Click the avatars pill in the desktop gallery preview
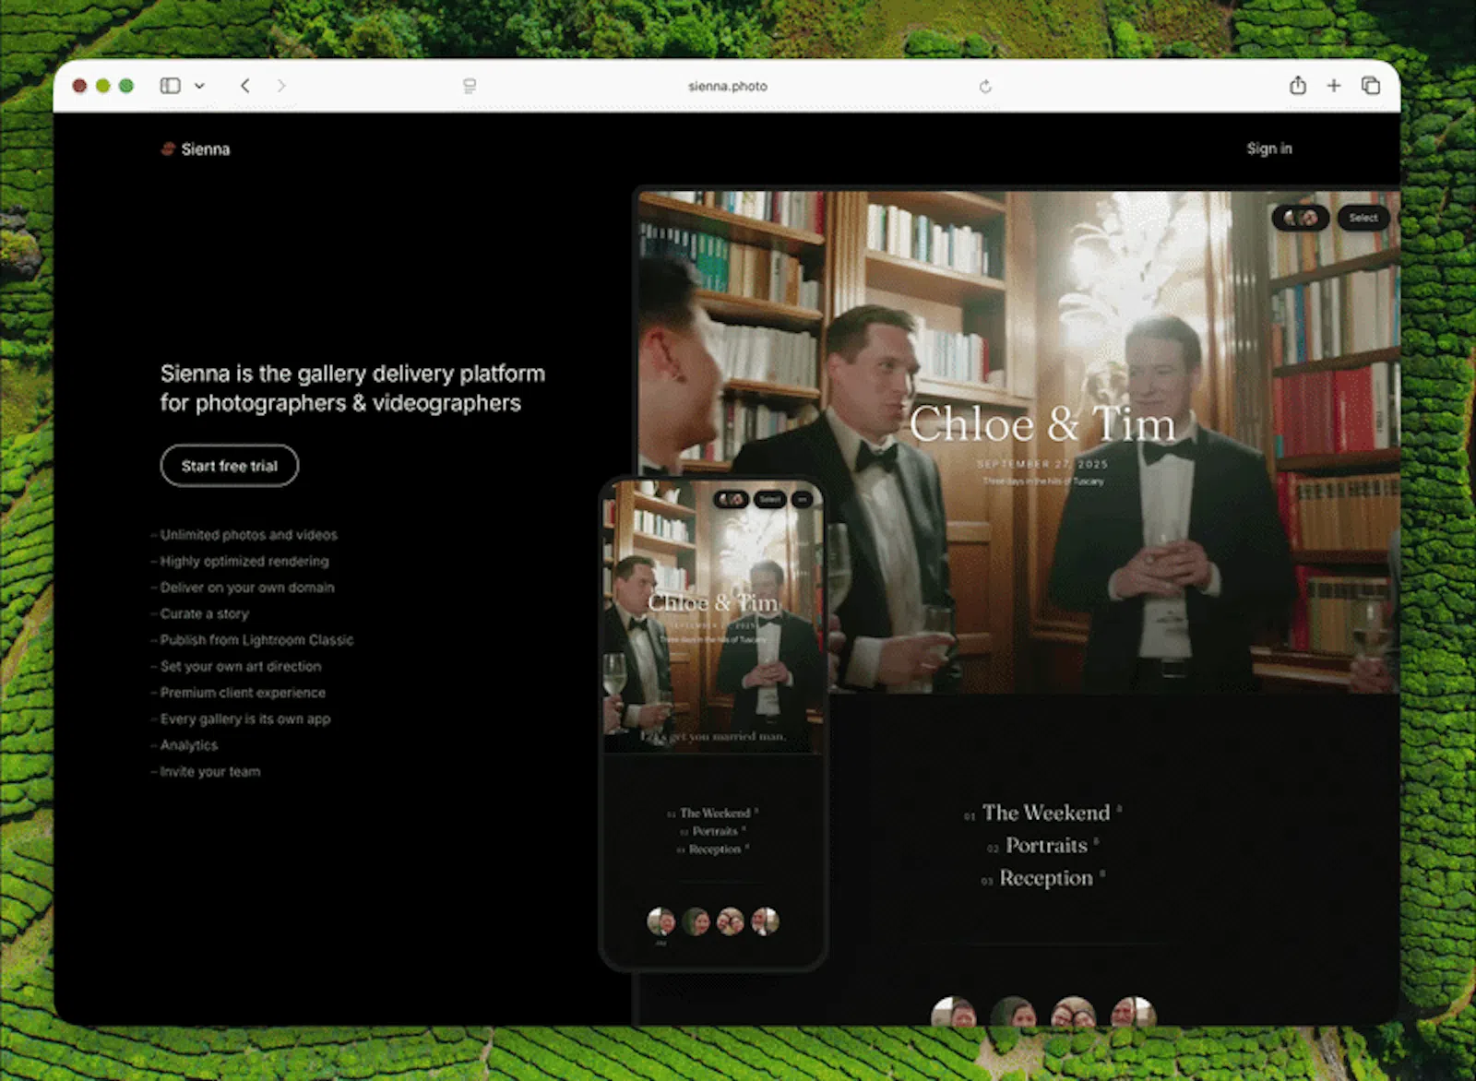Screen dimensions: 1476x1081 click(1301, 218)
